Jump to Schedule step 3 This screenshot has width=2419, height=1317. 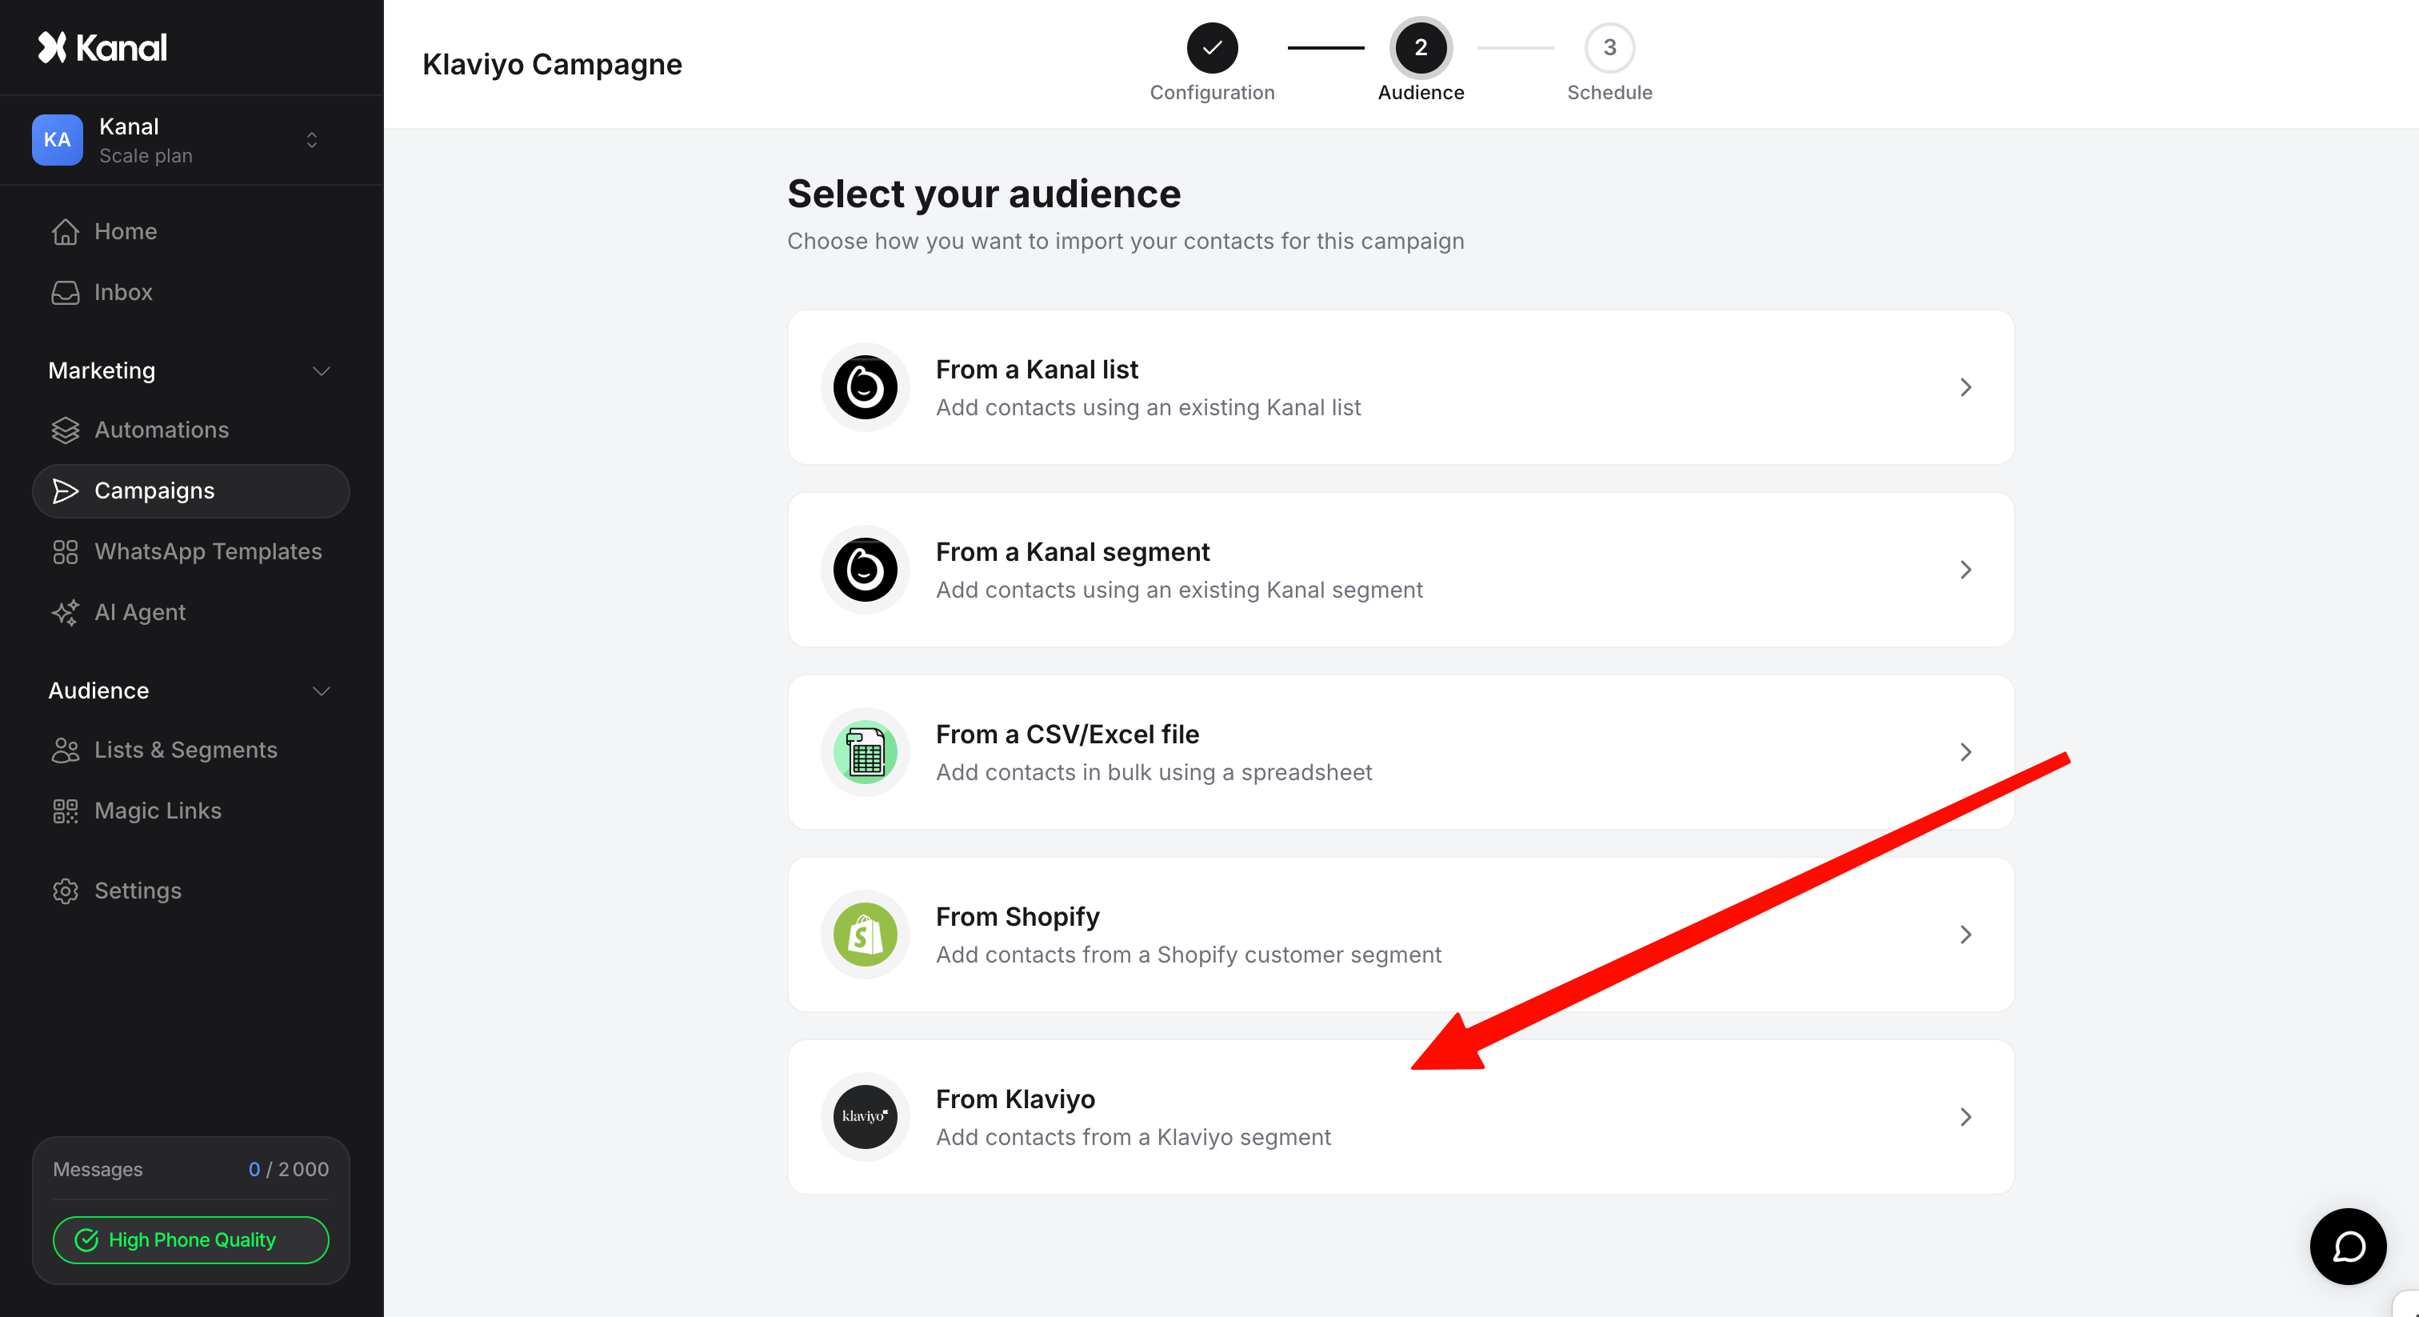tap(1609, 48)
